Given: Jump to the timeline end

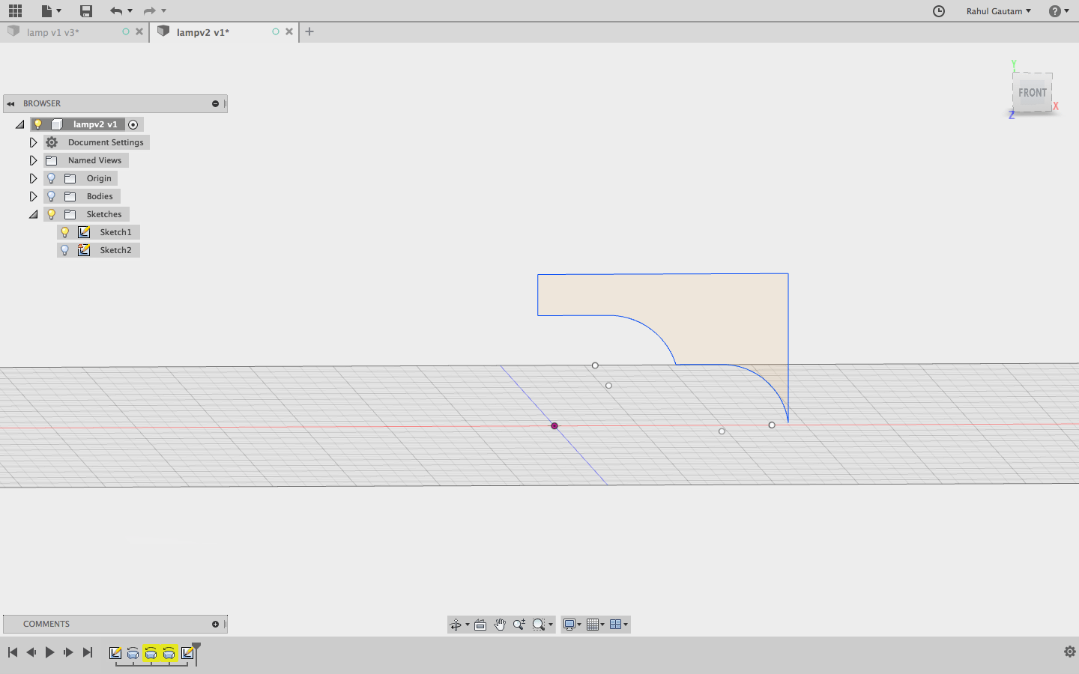Looking at the screenshot, I should coord(88,652).
